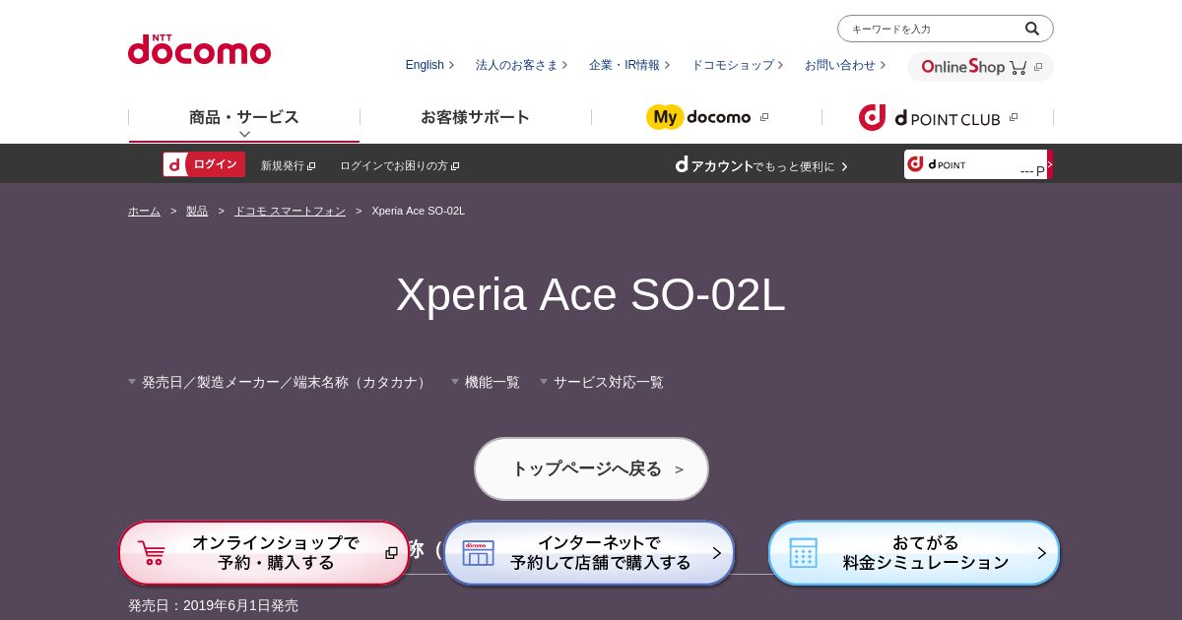Click Xperia Ace SO-02L breadcrumb text
The width and height of the screenshot is (1182, 620).
418,211
